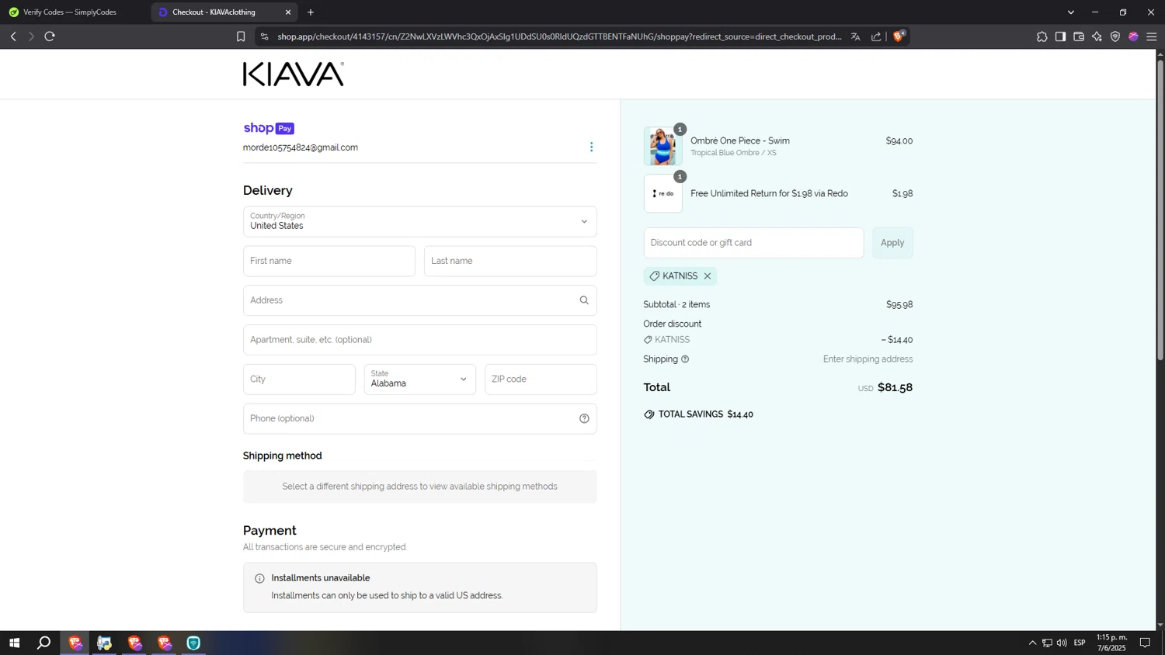
Task: Click the Apartment, suite, etc. field
Action: point(420,340)
